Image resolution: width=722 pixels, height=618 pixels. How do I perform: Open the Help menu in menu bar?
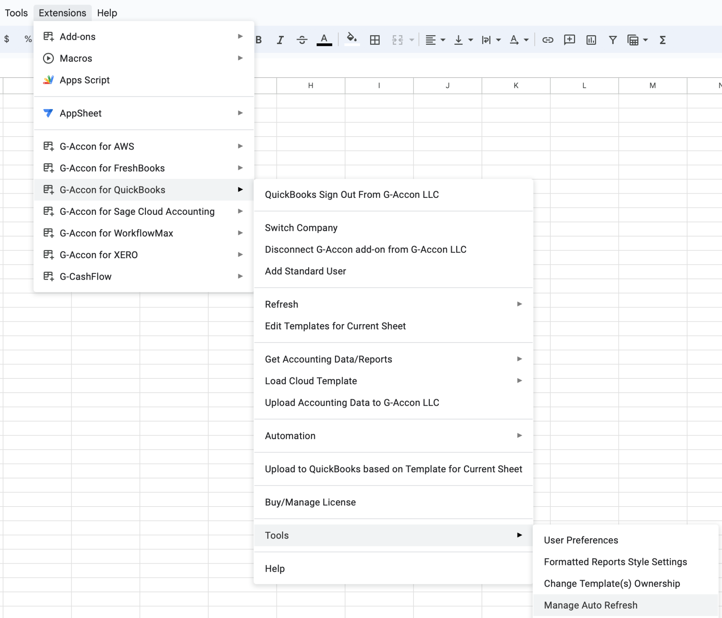click(x=107, y=13)
